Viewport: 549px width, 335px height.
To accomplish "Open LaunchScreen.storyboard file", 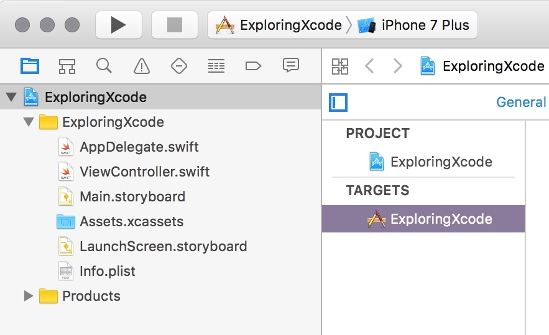I will (x=163, y=247).
